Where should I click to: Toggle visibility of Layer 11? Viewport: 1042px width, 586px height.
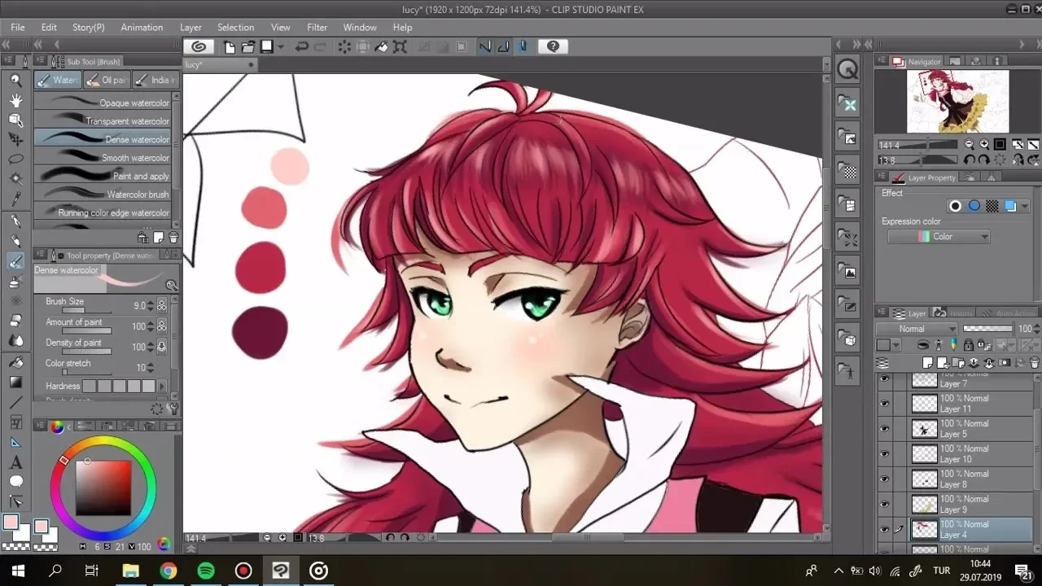point(884,404)
